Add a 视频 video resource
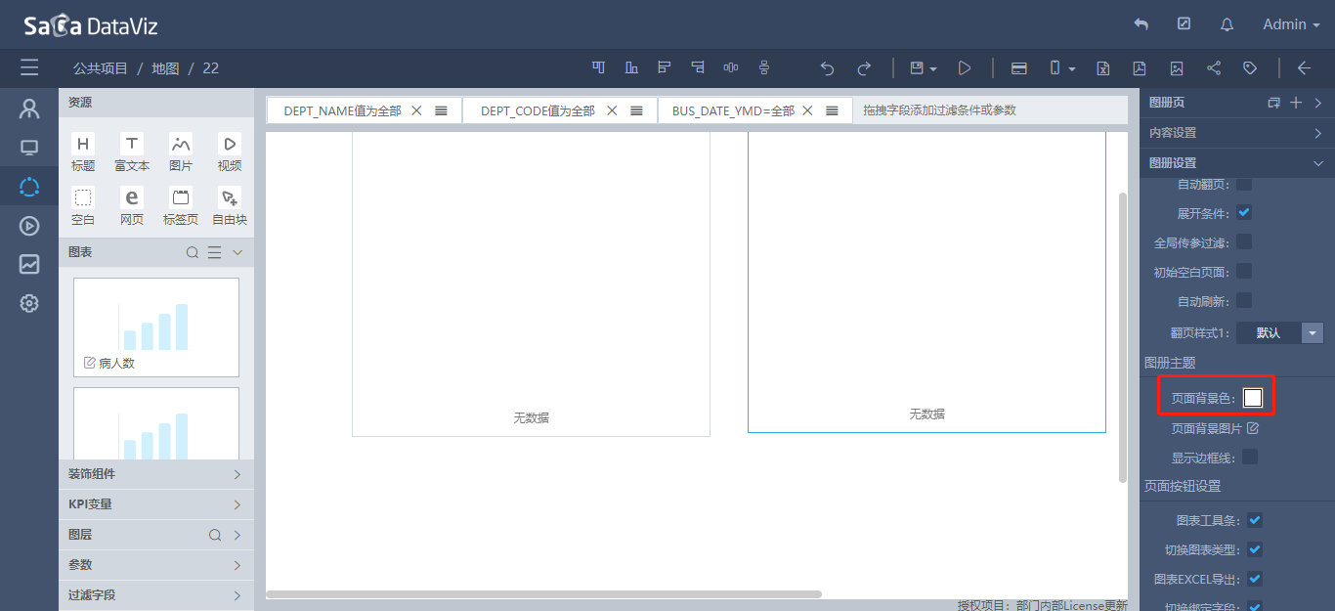1335x611 pixels. click(230, 153)
